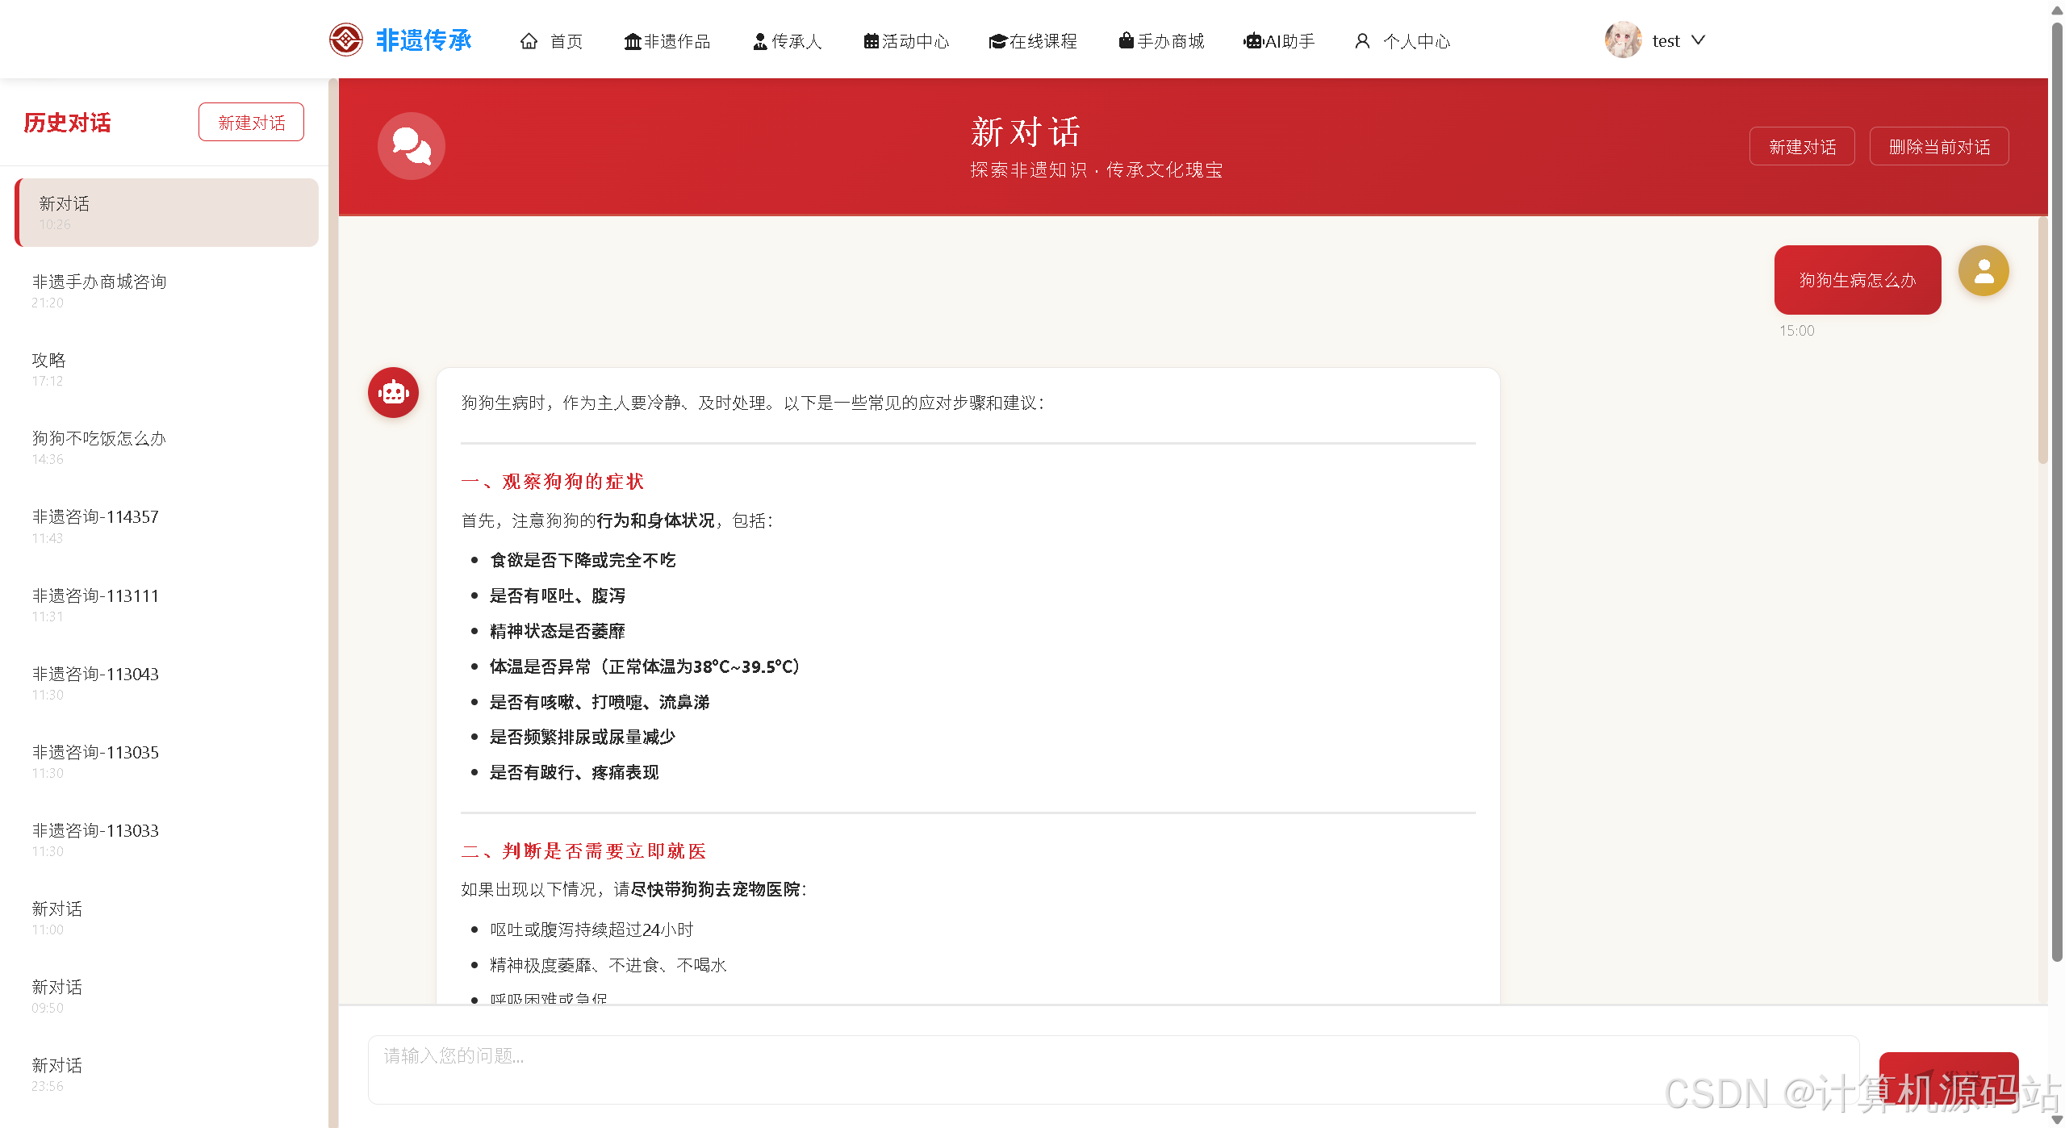This screenshot has width=2065, height=1128.
Task: Open the 传承人 menu item
Action: pyautogui.click(x=787, y=41)
